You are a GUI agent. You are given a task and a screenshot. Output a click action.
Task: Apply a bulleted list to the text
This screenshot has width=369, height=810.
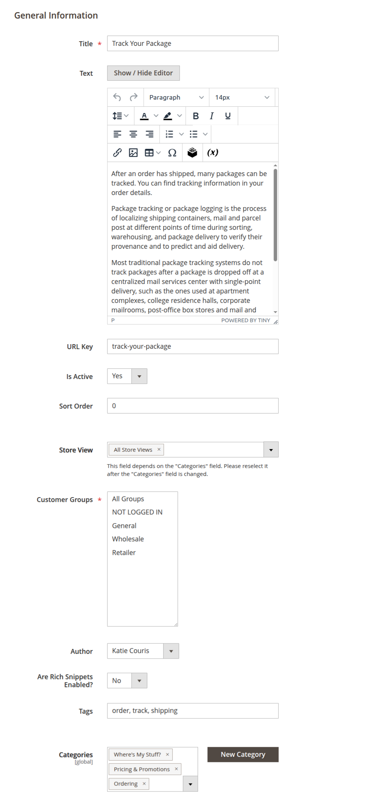click(x=194, y=134)
